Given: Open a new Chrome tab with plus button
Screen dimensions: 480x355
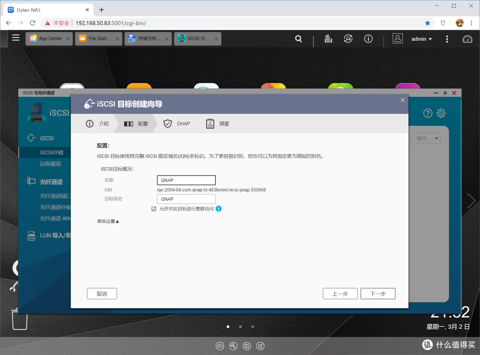Looking at the screenshot, I should tap(101, 10).
